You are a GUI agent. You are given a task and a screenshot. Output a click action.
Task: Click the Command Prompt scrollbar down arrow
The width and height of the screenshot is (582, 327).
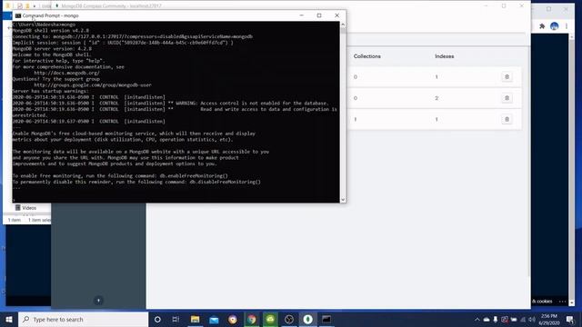(x=343, y=200)
